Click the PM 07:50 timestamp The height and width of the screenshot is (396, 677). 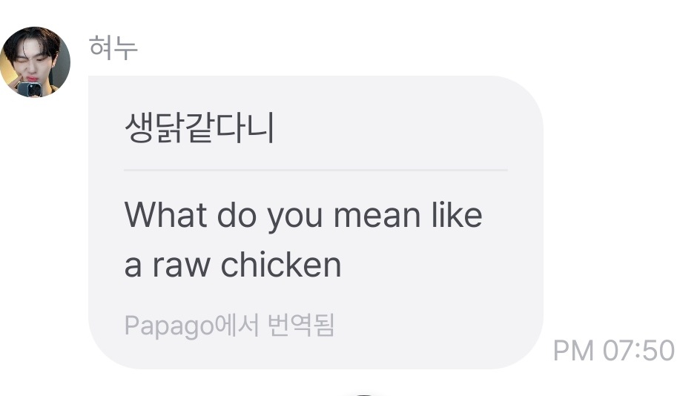click(x=613, y=350)
